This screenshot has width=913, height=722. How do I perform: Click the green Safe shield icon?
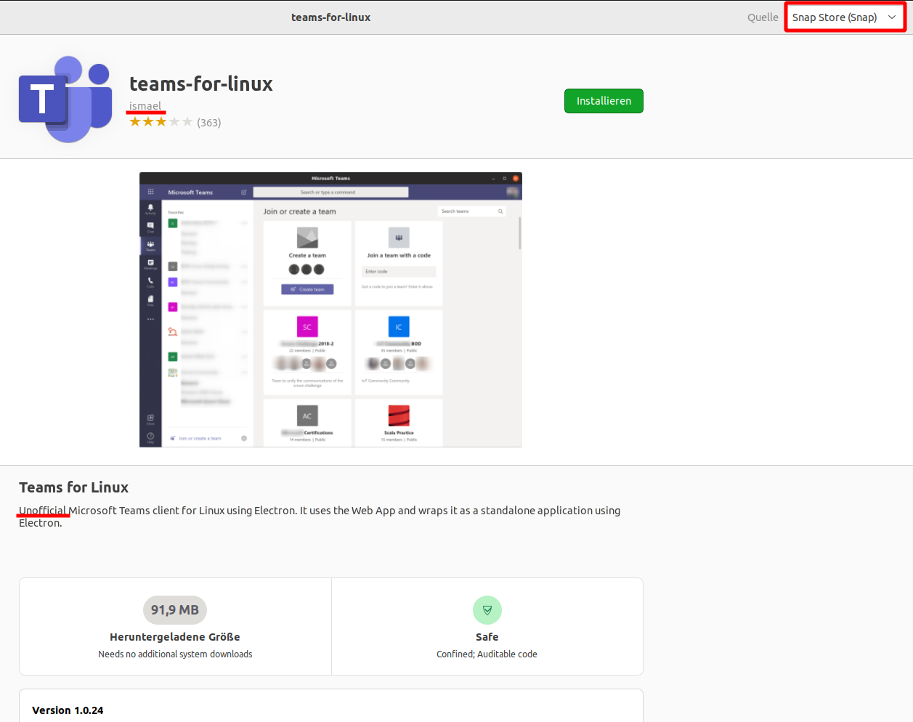pos(487,610)
